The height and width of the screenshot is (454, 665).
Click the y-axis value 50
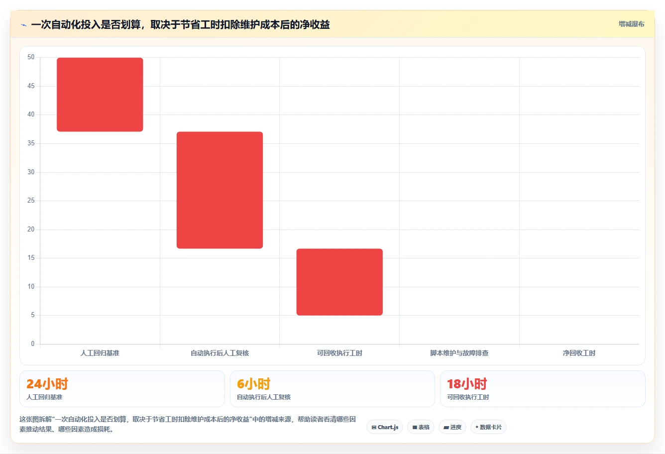click(x=31, y=57)
